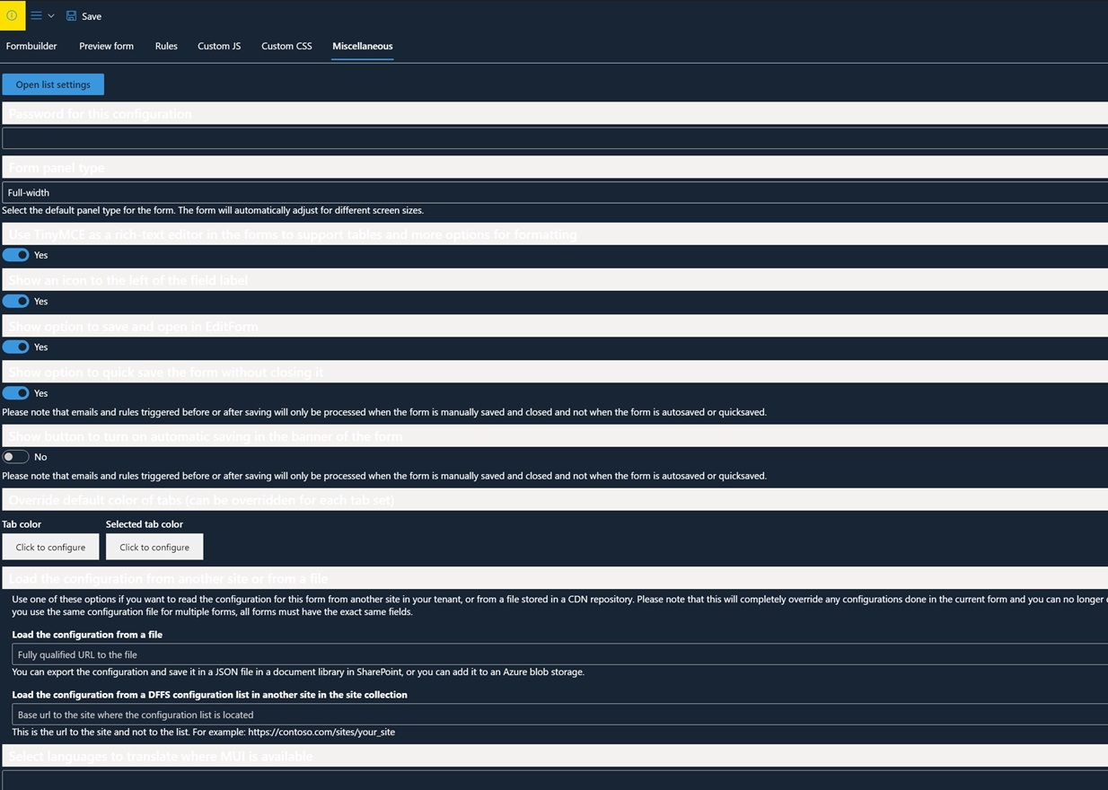Switch to the Formbuilder tab
The height and width of the screenshot is (790, 1108).
coord(31,46)
